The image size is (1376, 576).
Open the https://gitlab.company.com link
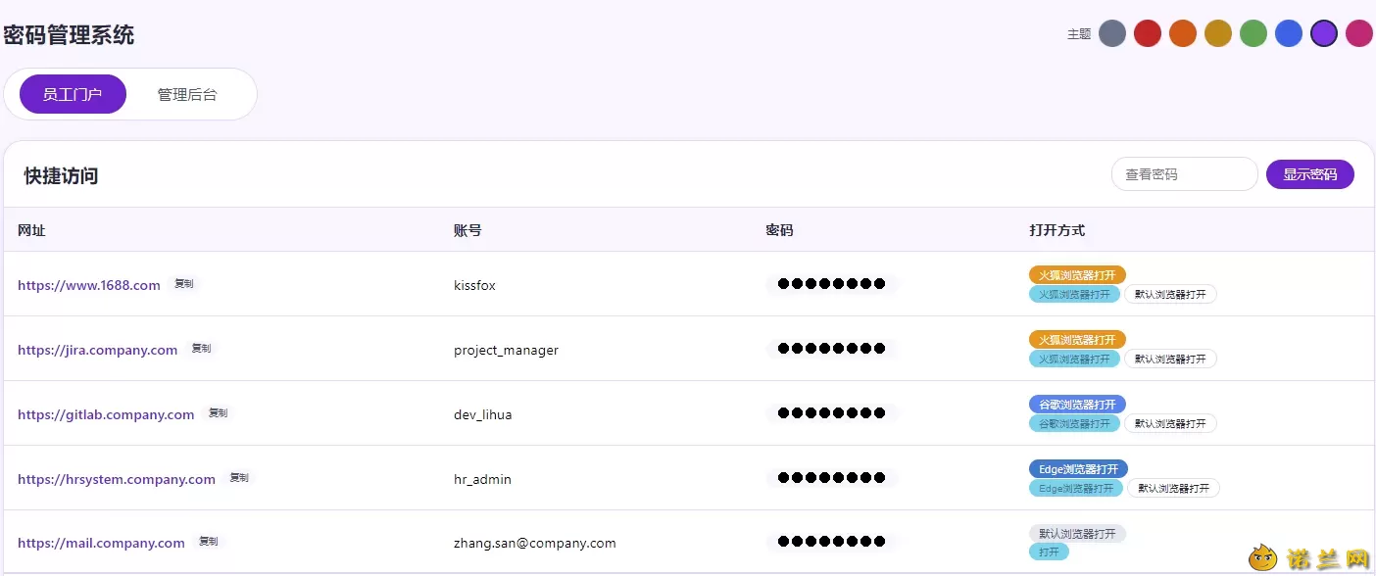coord(106,414)
